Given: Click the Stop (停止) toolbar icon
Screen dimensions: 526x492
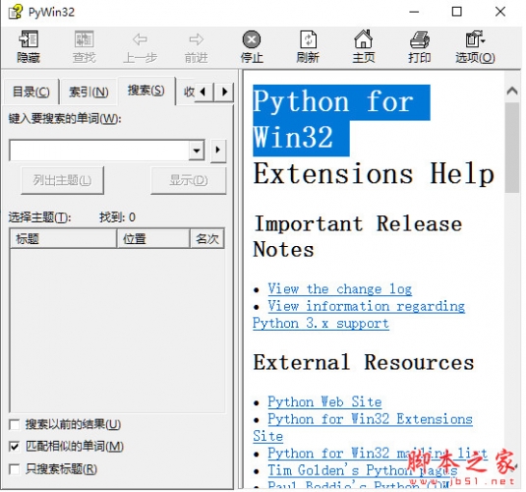Looking at the screenshot, I should tap(252, 39).
